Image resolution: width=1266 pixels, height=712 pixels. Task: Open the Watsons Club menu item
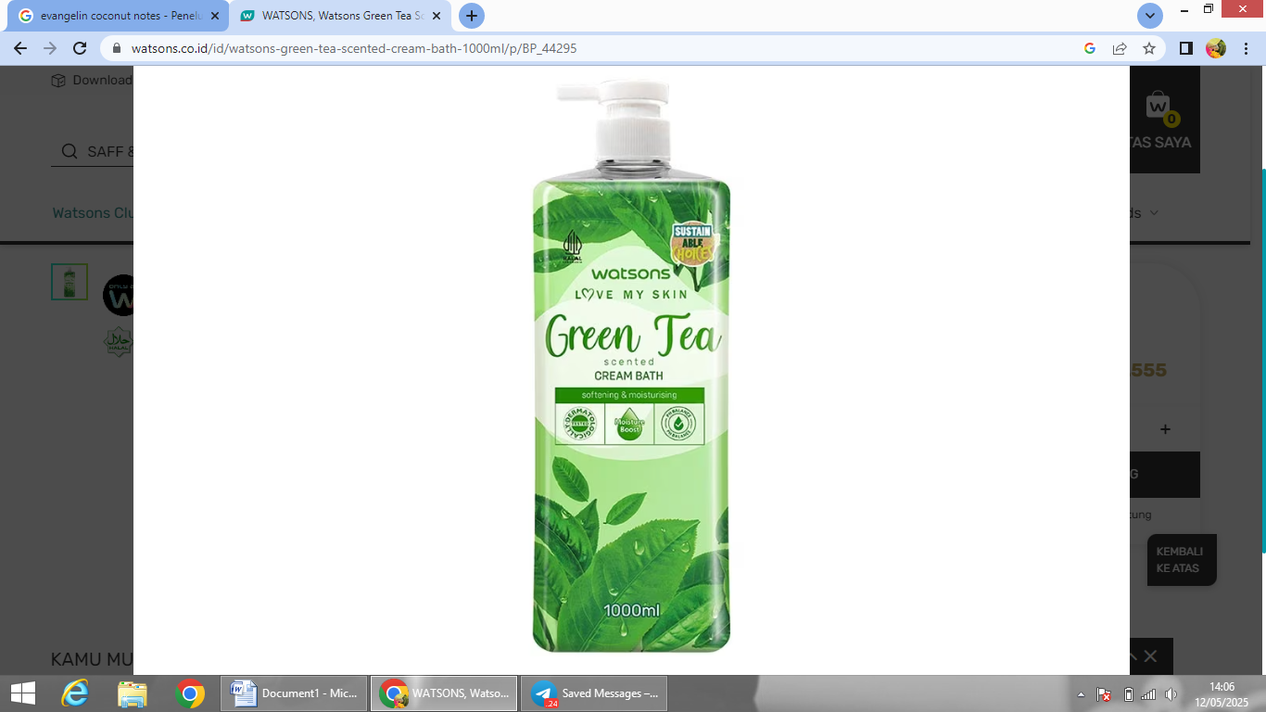pyautogui.click(x=93, y=213)
